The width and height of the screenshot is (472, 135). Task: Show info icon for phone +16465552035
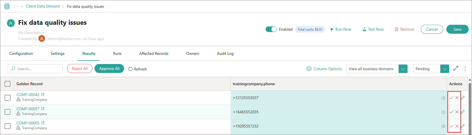tap(443, 112)
